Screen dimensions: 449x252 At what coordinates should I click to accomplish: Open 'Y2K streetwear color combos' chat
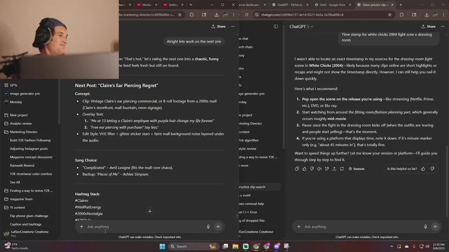click(x=31, y=174)
